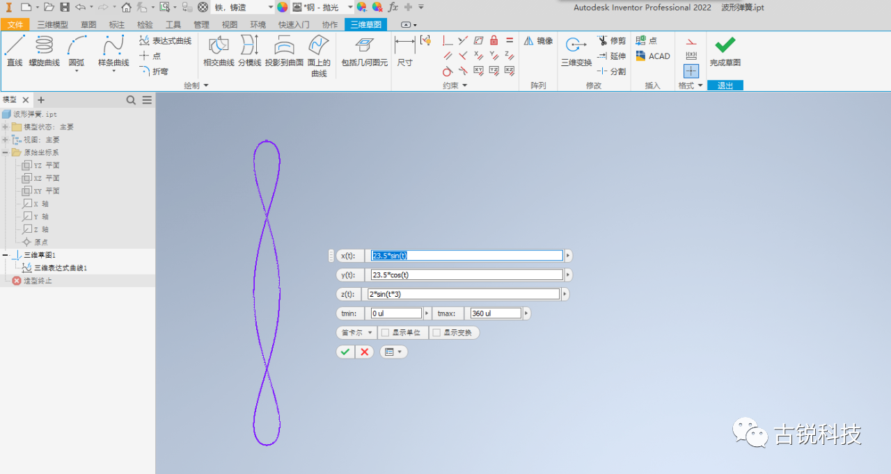This screenshot has width=891, height=474.
Task: Select the 修剪 trim tool
Action: (611, 41)
